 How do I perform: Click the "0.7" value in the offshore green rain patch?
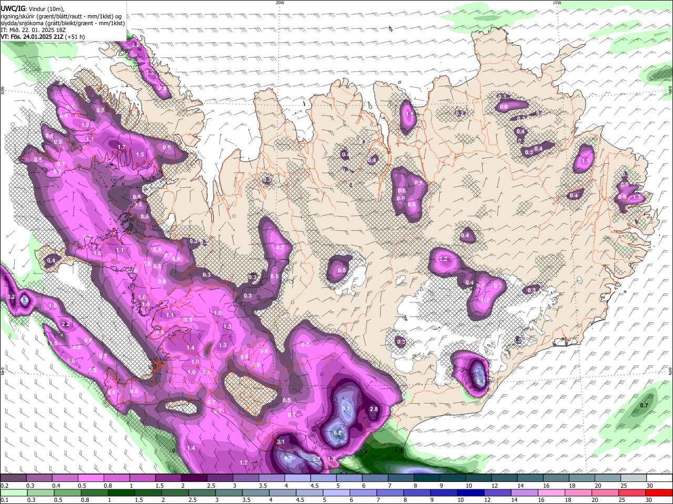(x=644, y=405)
